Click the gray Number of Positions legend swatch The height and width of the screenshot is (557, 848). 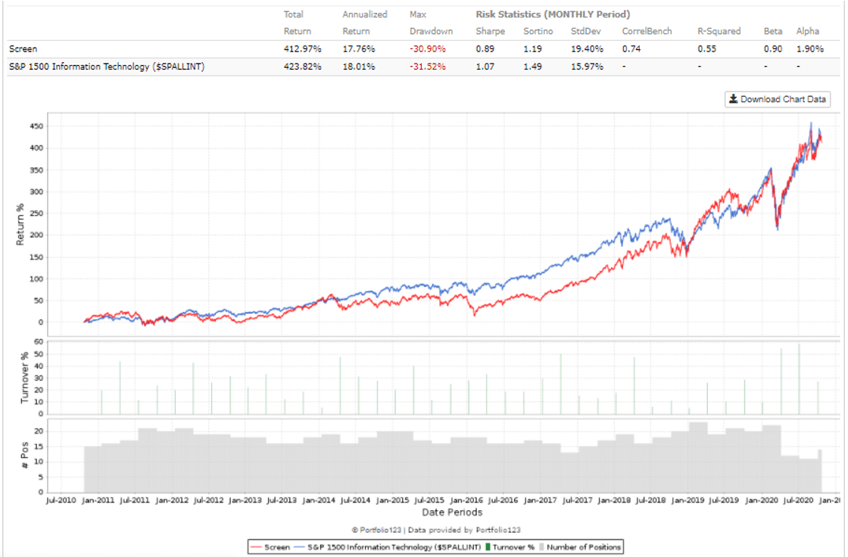(x=541, y=547)
